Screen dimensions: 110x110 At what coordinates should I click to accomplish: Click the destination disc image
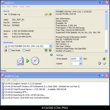35,61
